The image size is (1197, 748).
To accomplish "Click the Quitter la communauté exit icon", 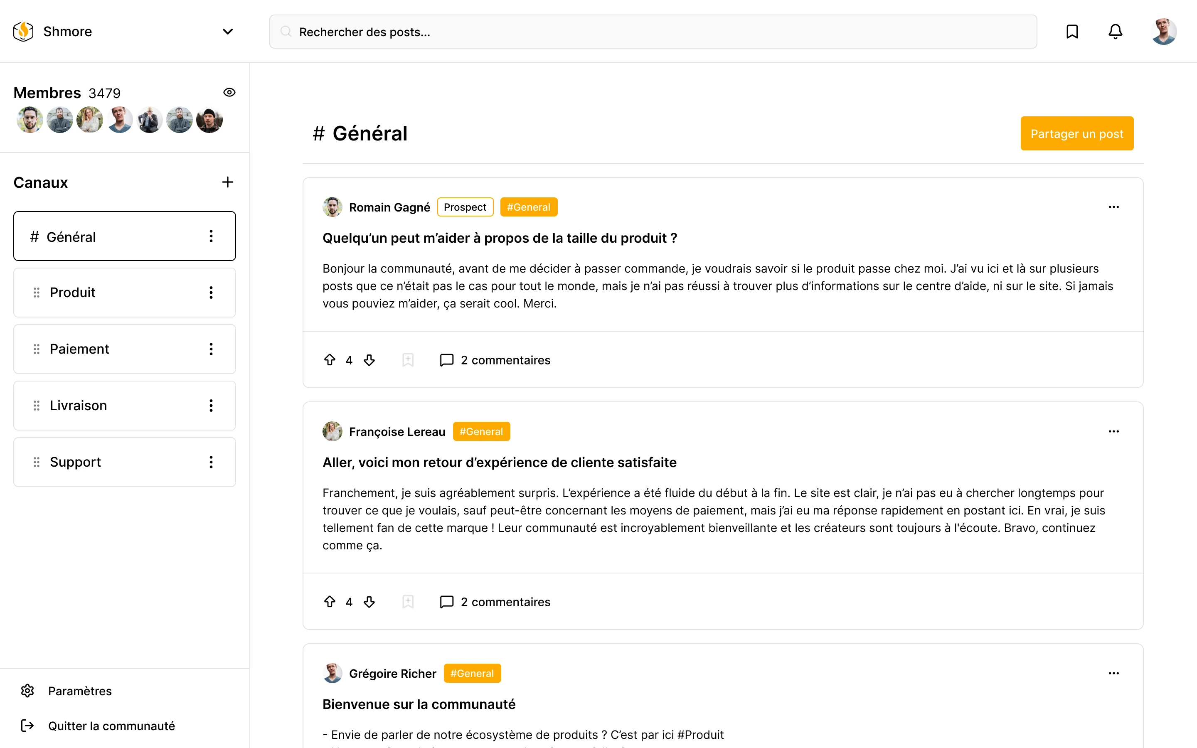I will click(x=28, y=725).
